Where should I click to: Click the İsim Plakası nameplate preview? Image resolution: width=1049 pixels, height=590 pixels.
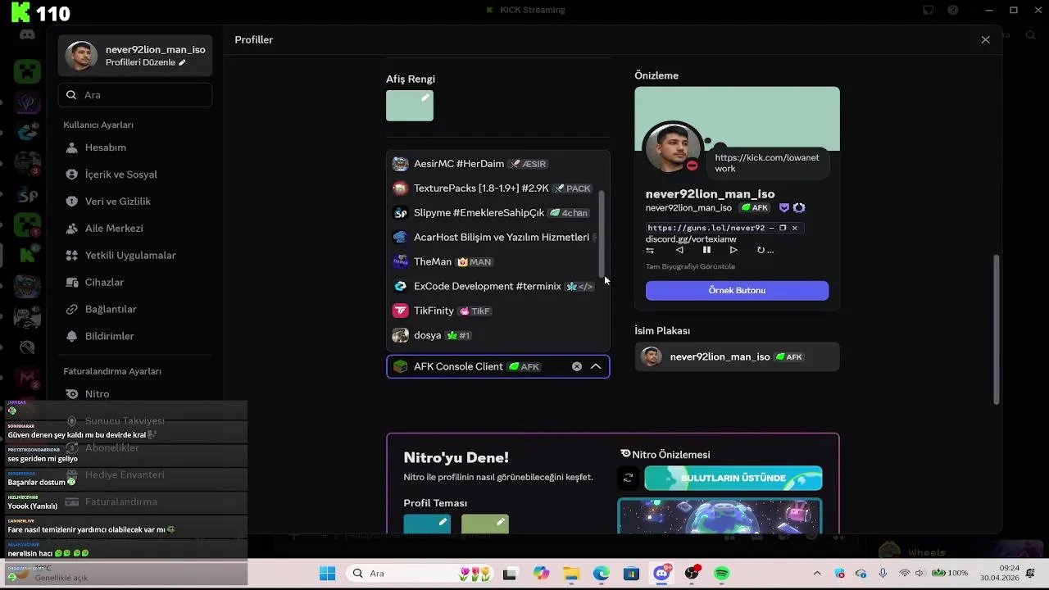[x=737, y=356]
